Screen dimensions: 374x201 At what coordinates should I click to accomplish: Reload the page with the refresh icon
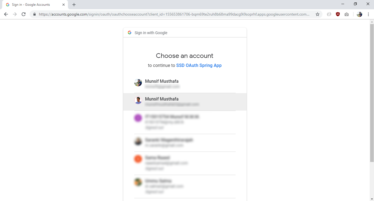click(23, 14)
